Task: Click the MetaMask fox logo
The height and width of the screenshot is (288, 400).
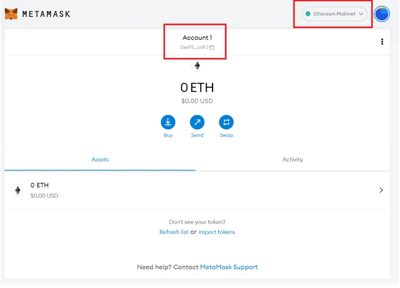Action: click(x=11, y=14)
